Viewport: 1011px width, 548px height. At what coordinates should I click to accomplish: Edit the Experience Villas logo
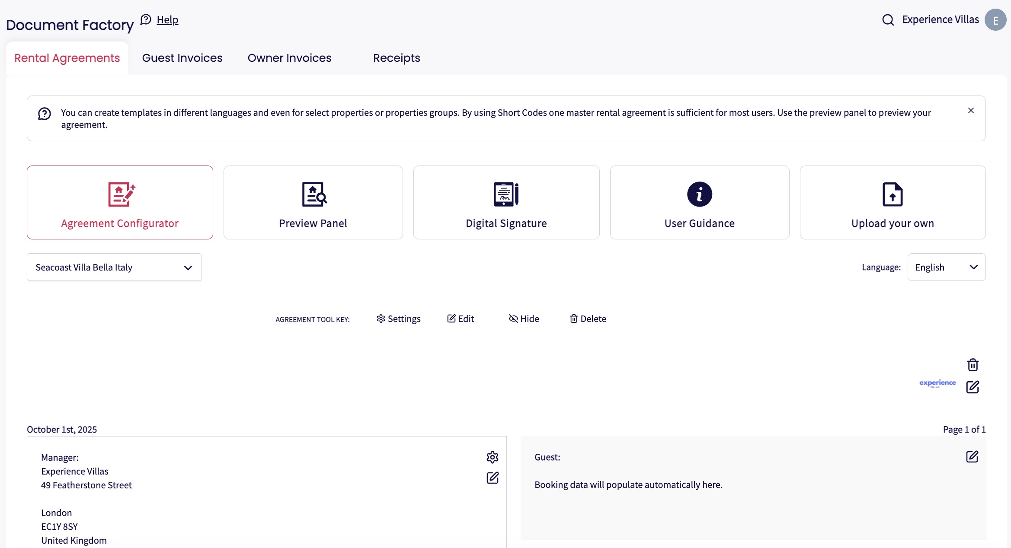(x=973, y=387)
